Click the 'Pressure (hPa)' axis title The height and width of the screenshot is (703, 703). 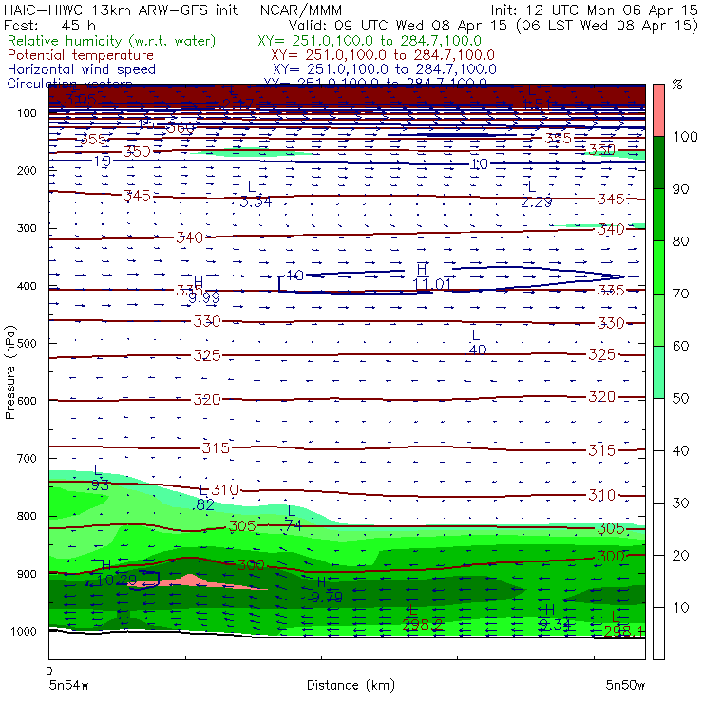(x=9, y=372)
